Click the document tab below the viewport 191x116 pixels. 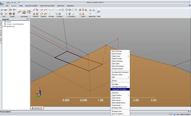(37, 108)
